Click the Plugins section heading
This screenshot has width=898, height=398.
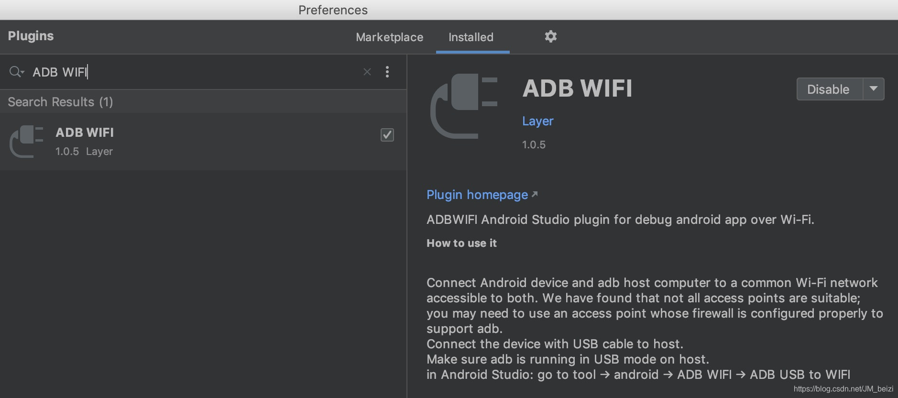coord(31,36)
